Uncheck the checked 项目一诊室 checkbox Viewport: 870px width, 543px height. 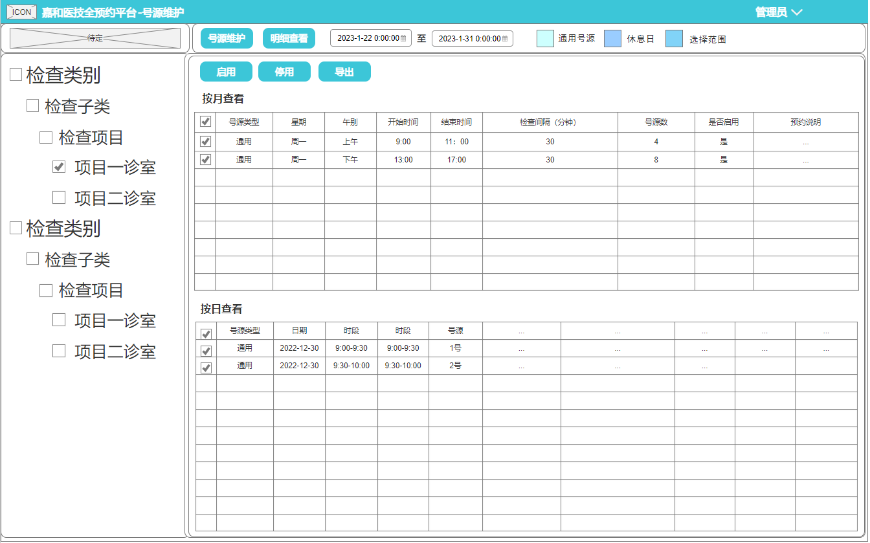pyautogui.click(x=59, y=167)
